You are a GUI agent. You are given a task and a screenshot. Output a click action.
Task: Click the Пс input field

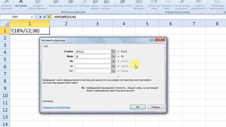(93, 61)
